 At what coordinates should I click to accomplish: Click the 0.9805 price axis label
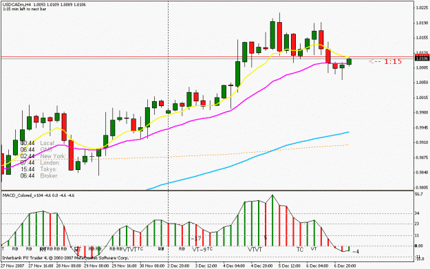click(x=422, y=187)
